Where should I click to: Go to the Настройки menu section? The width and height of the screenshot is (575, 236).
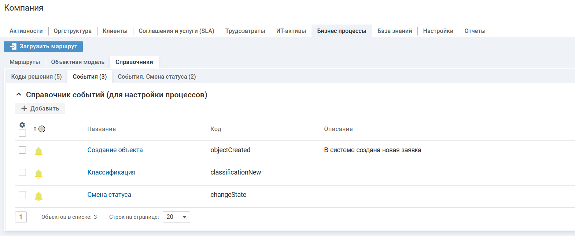(x=438, y=31)
